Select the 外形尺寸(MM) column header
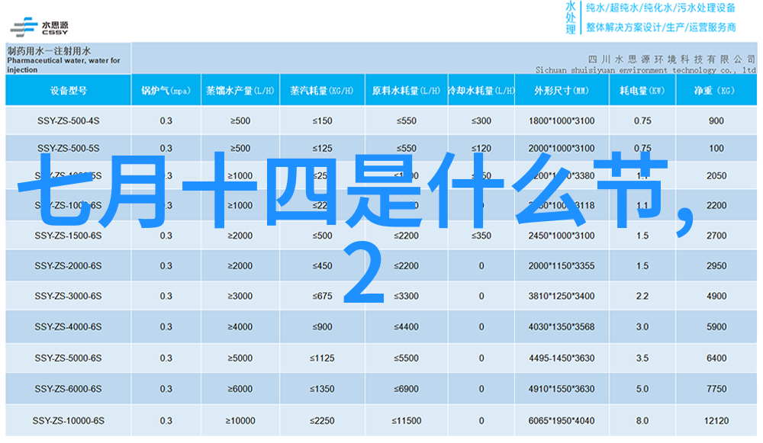The height and width of the screenshot is (443, 763). (561, 91)
